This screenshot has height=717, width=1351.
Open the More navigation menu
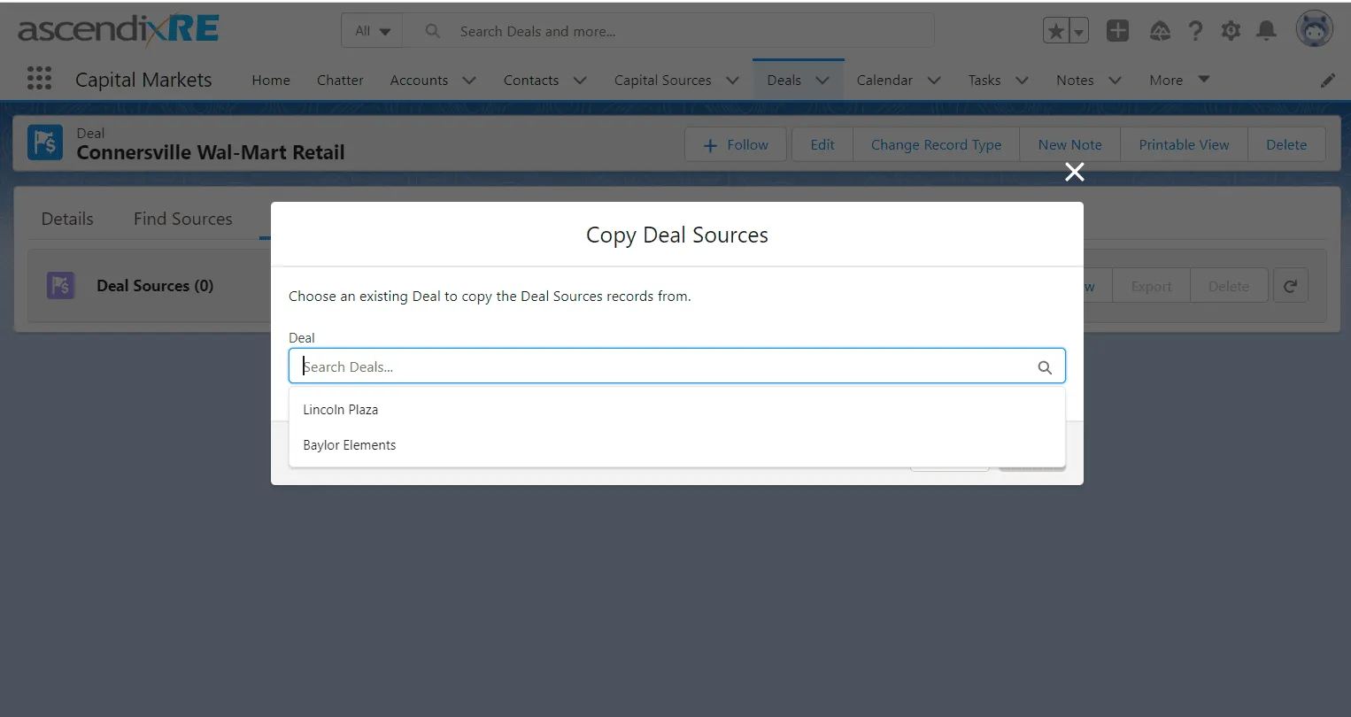point(1179,80)
